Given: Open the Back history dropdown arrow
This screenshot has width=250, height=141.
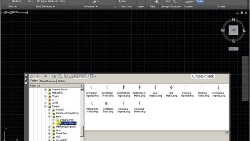Looking at the screenshot, I should [41, 76].
